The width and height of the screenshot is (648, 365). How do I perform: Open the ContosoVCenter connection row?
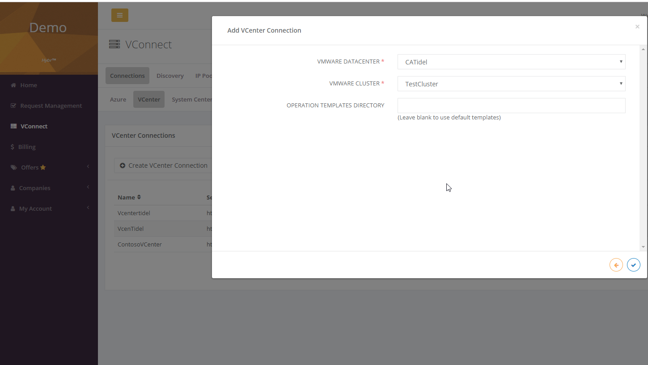[140, 245]
